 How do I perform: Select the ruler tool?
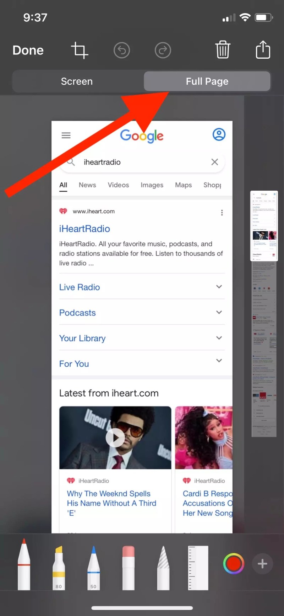198,568
